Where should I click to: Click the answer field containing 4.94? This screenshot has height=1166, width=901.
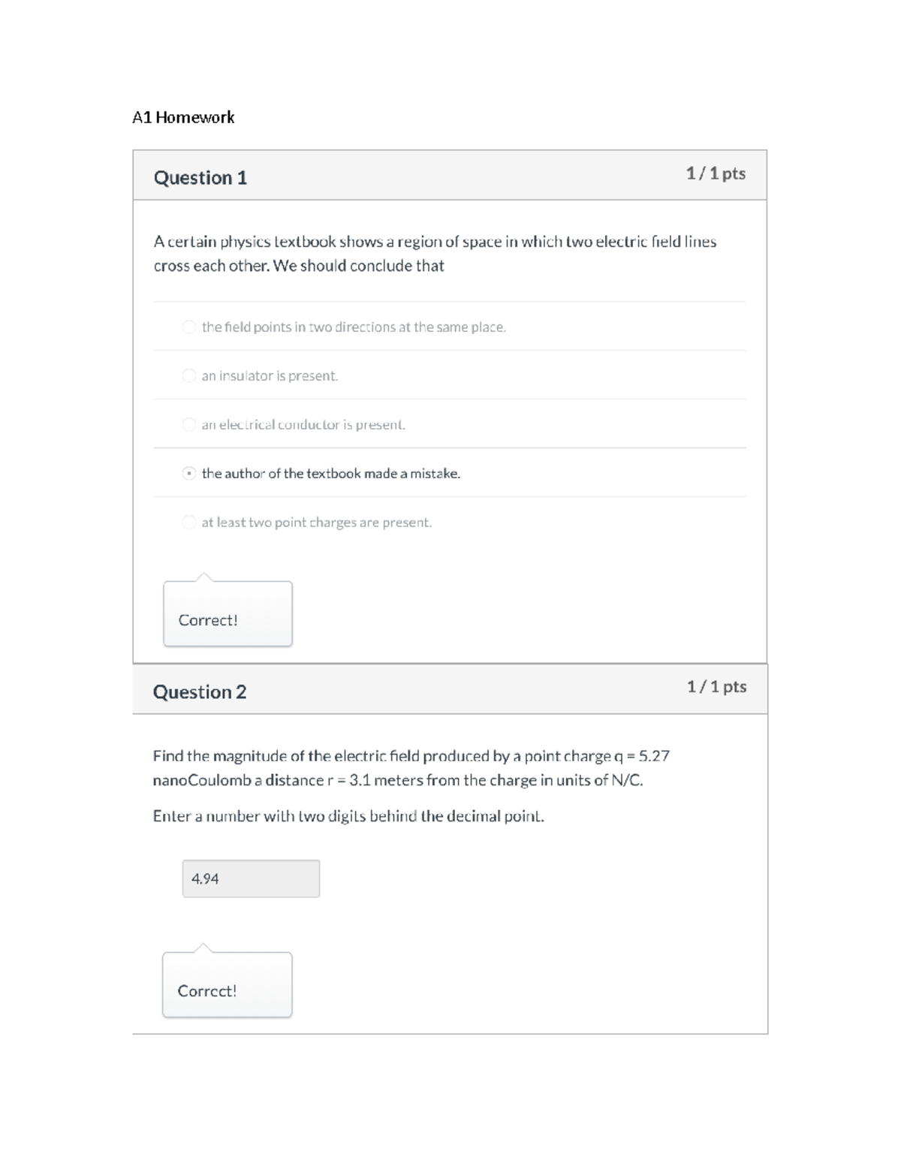coord(251,878)
